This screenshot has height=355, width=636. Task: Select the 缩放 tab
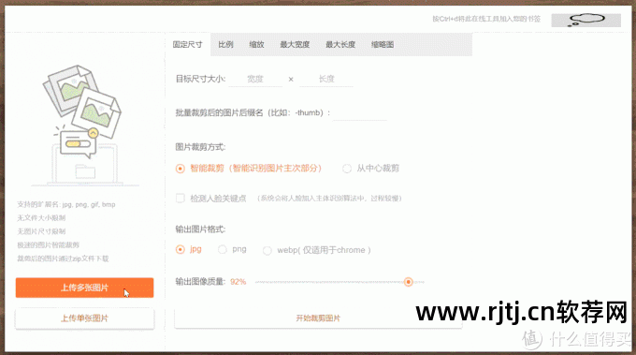[256, 44]
